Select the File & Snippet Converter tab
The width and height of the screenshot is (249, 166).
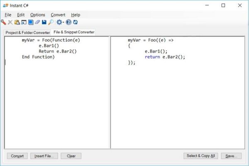point(74,32)
